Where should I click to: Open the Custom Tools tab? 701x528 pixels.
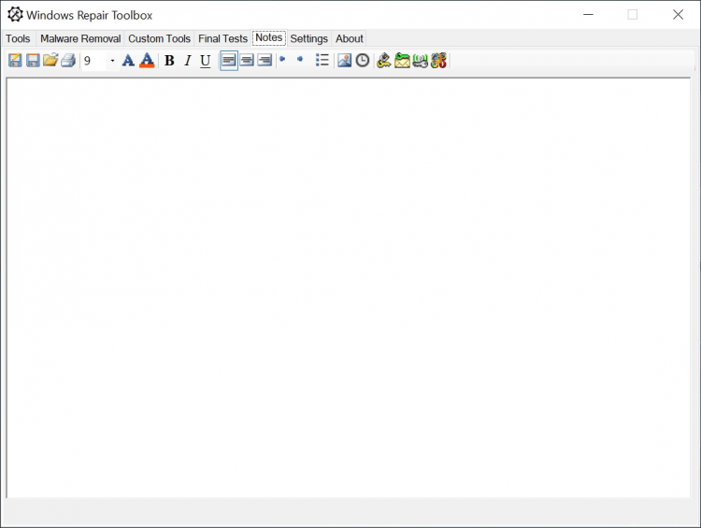coord(159,38)
